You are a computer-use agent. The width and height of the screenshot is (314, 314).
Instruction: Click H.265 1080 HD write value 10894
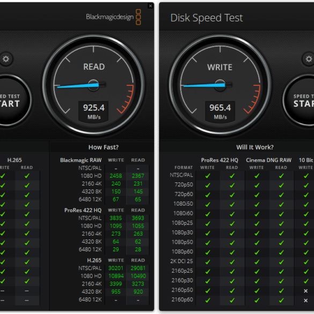click(116, 276)
